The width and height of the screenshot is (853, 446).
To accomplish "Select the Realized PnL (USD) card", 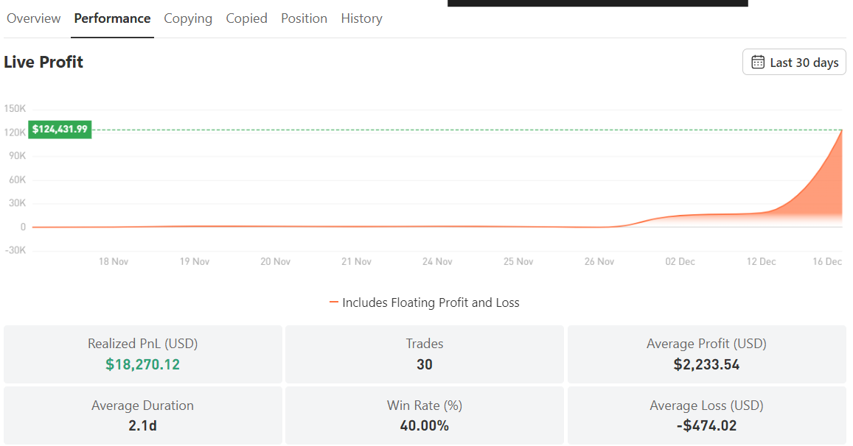I will (142, 354).
